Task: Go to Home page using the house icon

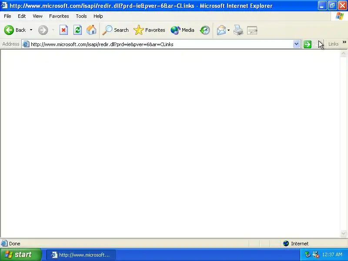Action: pyautogui.click(x=91, y=30)
